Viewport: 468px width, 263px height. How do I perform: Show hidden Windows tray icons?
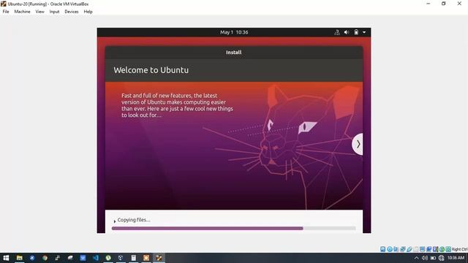tap(416, 258)
